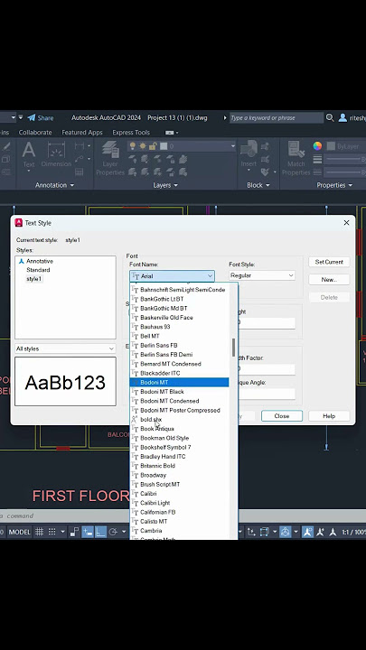The image size is (366, 650).
Task: Click the color wheel icon in Properties
Action: click(317, 146)
